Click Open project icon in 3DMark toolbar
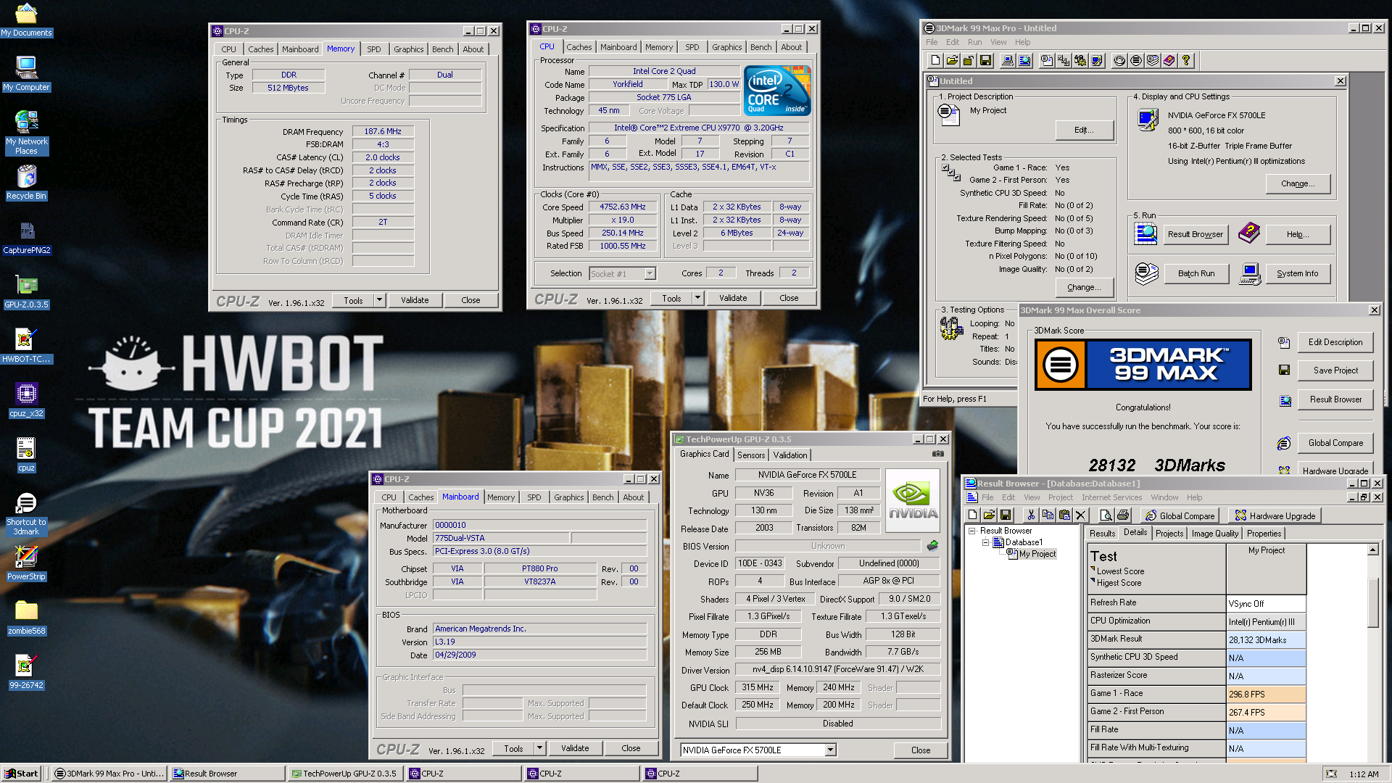 [x=952, y=60]
